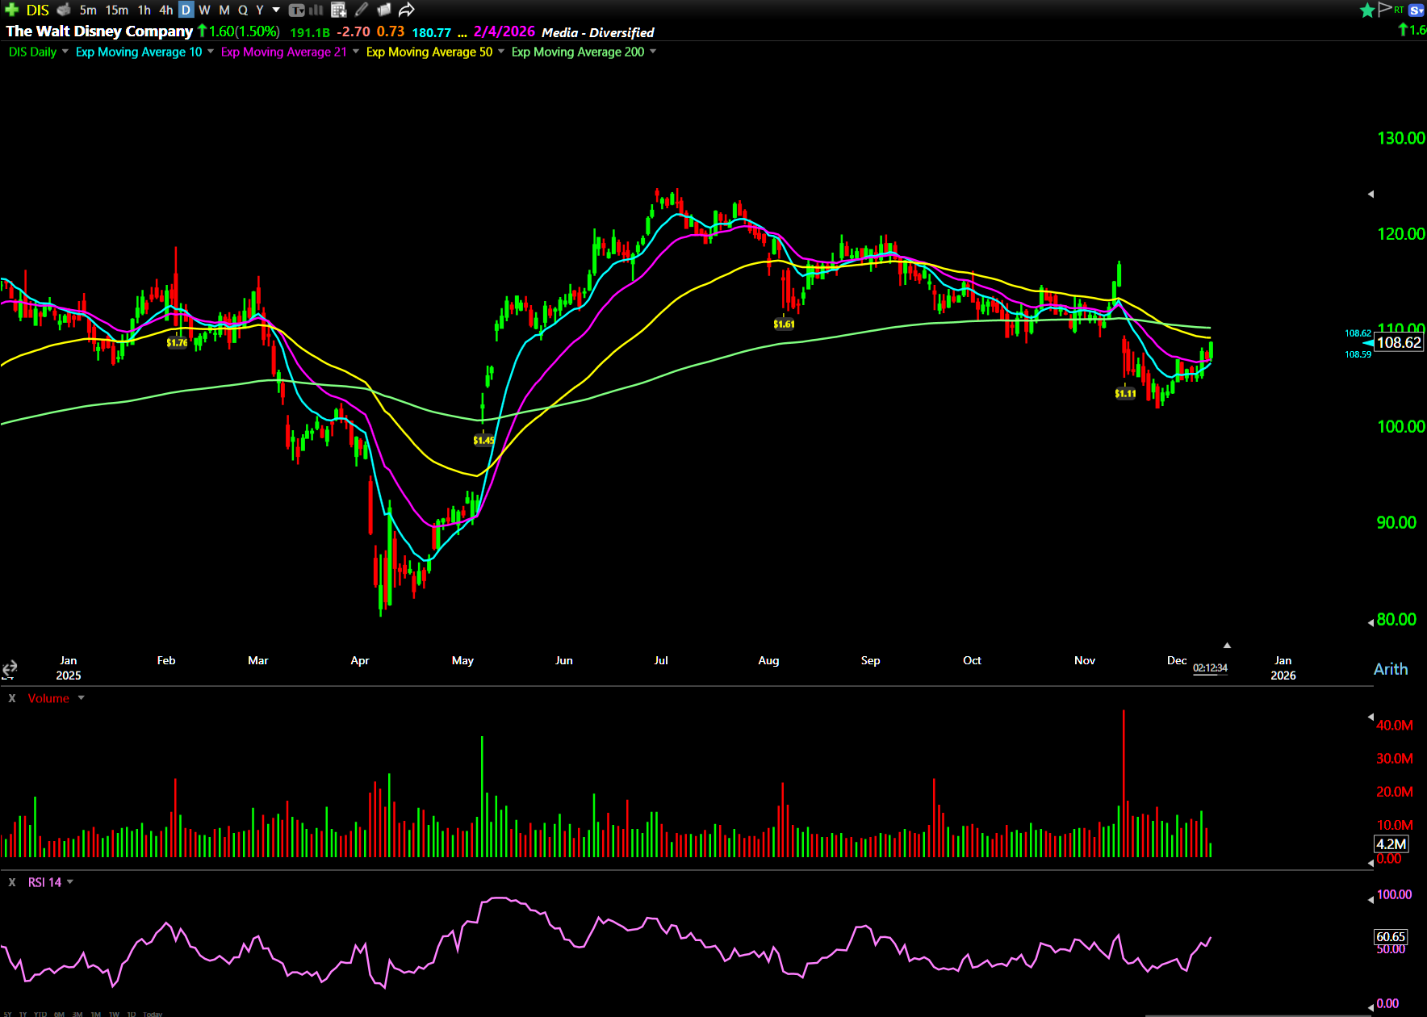The width and height of the screenshot is (1427, 1017).
Task: Open the timeframe dropdown arrow after Y
Action: click(276, 10)
